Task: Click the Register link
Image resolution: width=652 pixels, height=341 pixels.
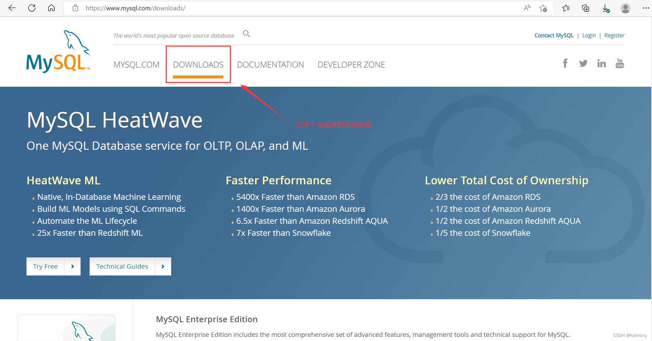Action: click(x=614, y=35)
